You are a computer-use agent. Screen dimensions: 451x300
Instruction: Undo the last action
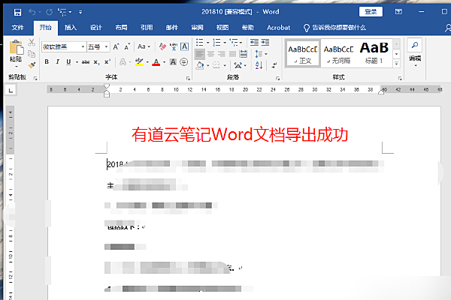[x=32, y=12]
